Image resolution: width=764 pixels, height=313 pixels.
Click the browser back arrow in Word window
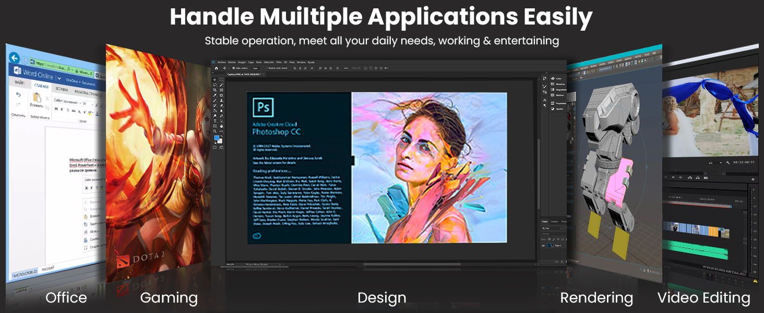pos(14,58)
